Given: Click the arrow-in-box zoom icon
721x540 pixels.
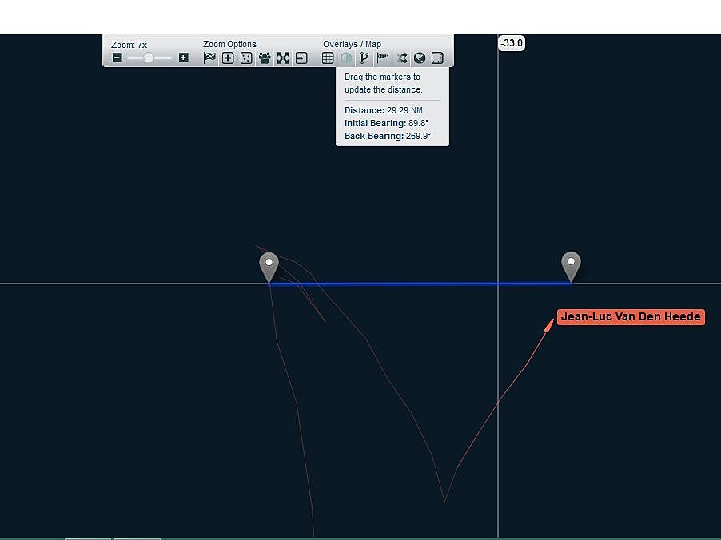Looking at the screenshot, I should (x=301, y=58).
